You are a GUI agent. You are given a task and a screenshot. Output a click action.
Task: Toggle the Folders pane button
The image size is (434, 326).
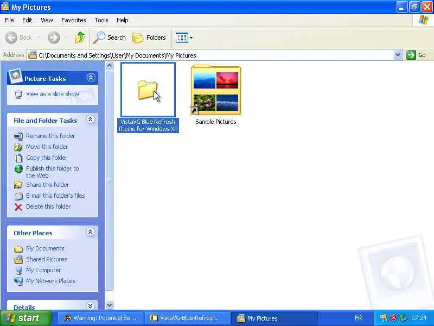click(149, 37)
